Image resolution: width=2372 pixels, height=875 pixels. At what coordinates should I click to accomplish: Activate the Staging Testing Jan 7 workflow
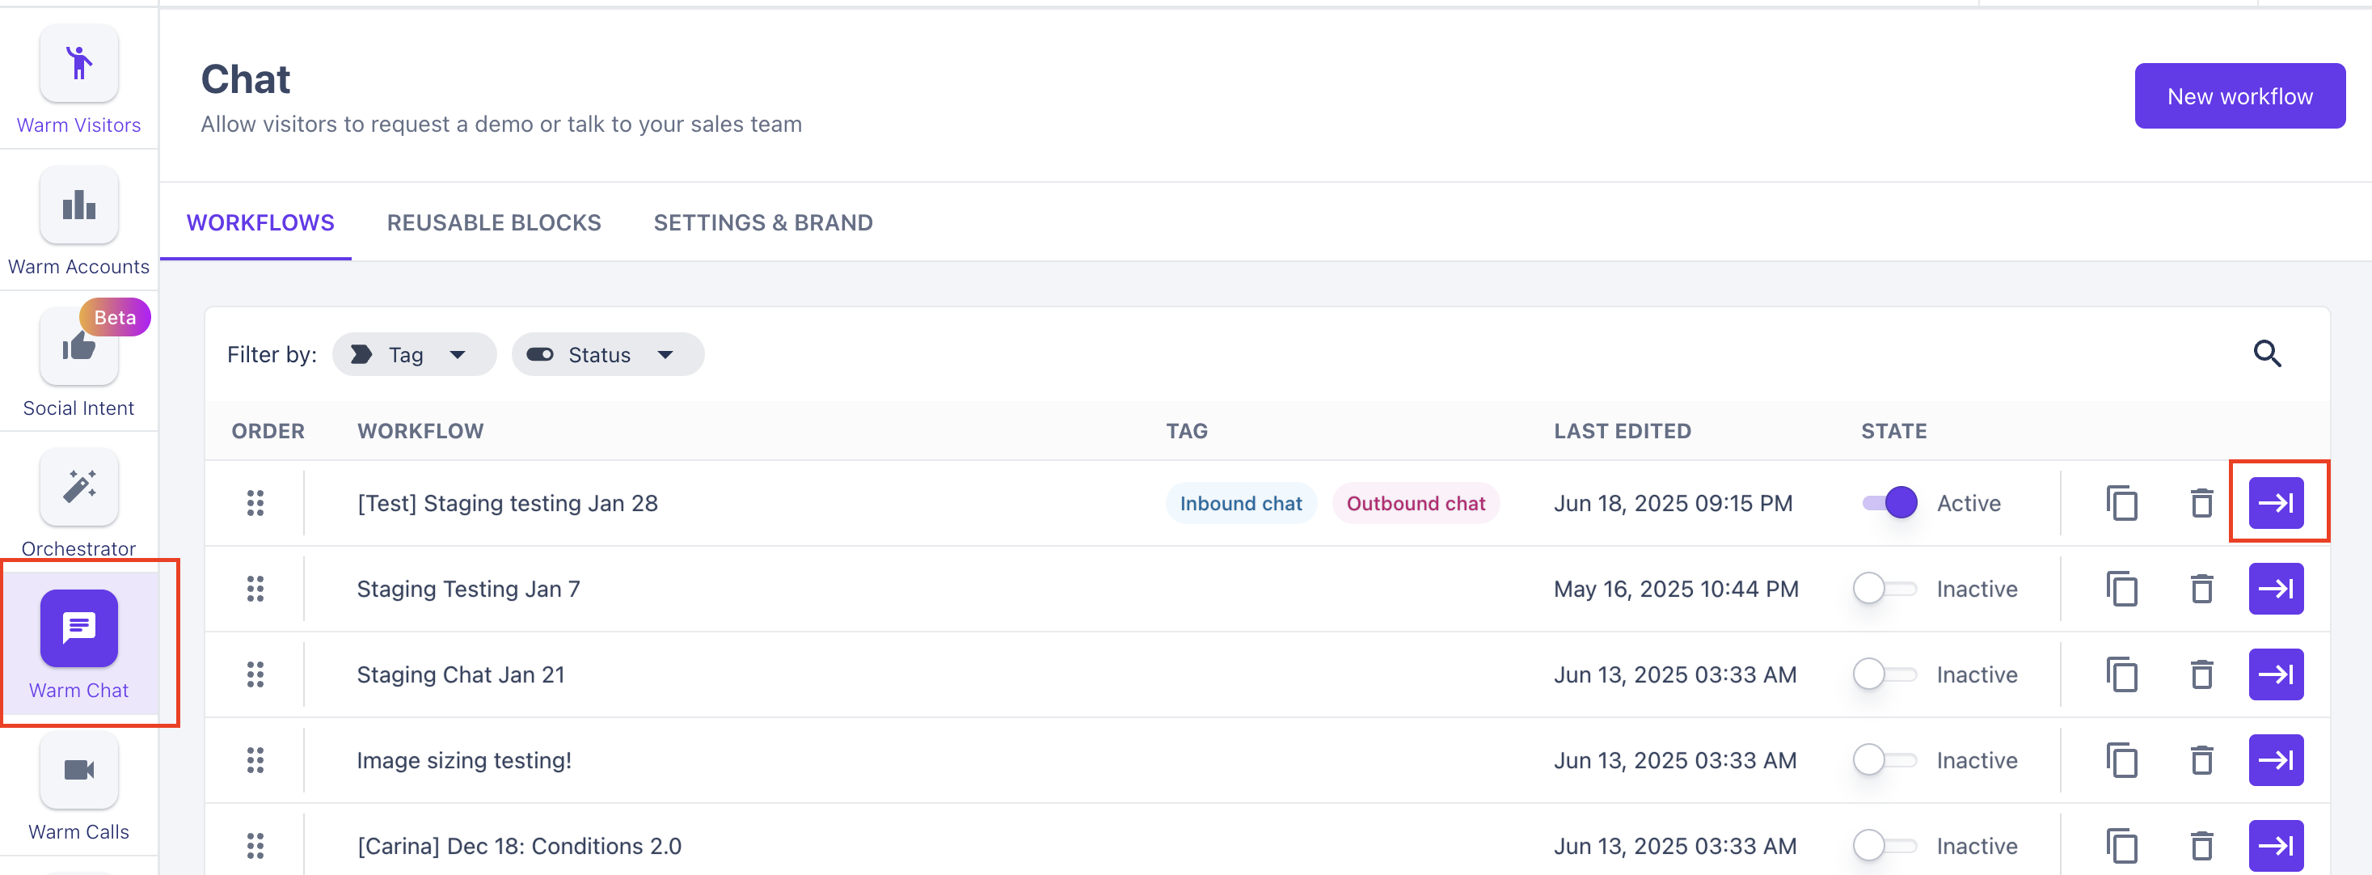[x=1884, y=590]
